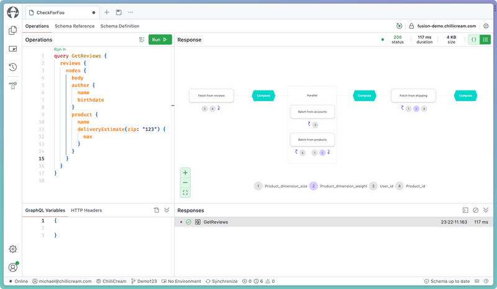Open responses console icon
This screenshot has width=497, height=289.
[465, 210]
